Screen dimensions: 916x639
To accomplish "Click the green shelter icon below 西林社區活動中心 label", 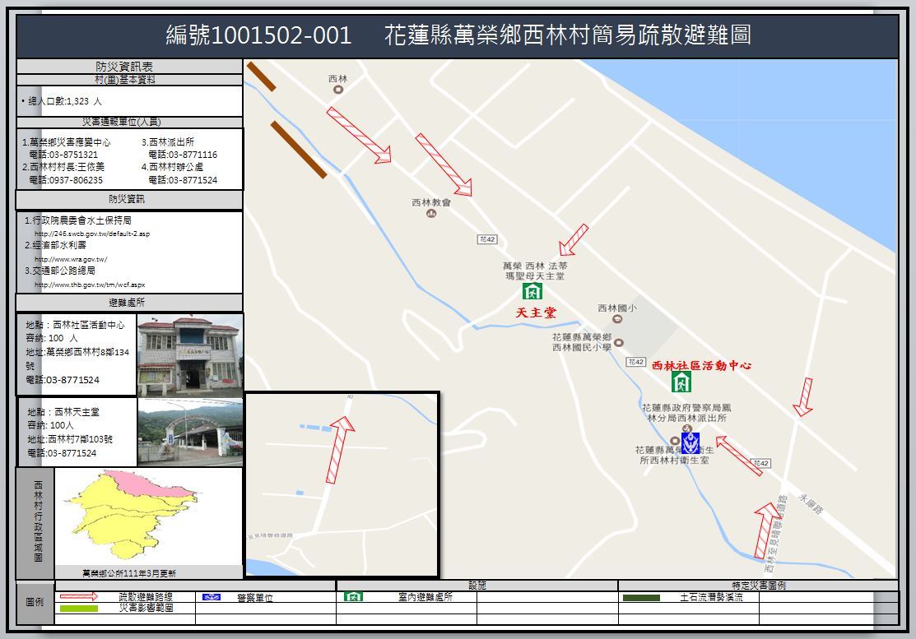I will click(681, 382).
